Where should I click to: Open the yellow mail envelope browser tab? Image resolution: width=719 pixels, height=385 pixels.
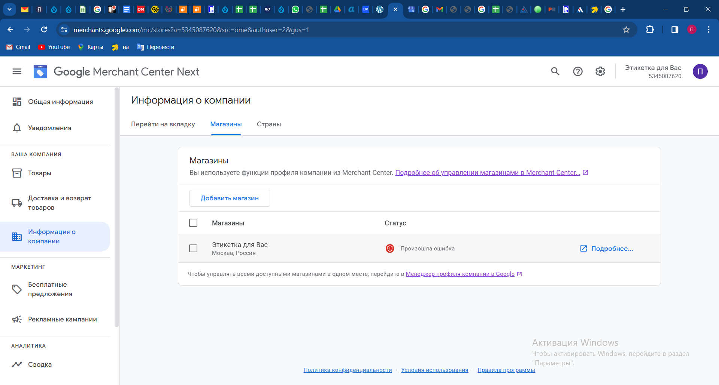[x=25, y=9]
